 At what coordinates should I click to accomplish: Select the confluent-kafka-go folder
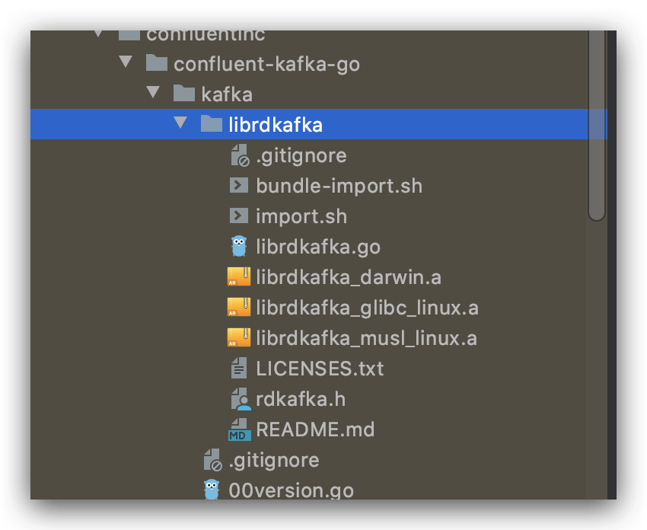[x=266, y=64]
